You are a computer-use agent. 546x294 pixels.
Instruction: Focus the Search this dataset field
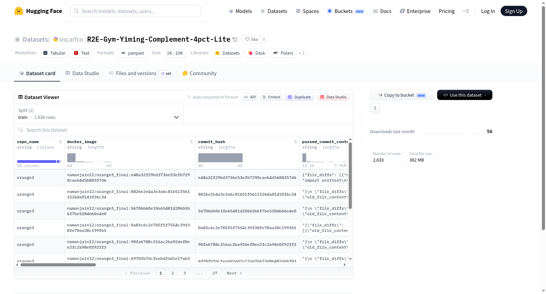(x=184, y=130)
